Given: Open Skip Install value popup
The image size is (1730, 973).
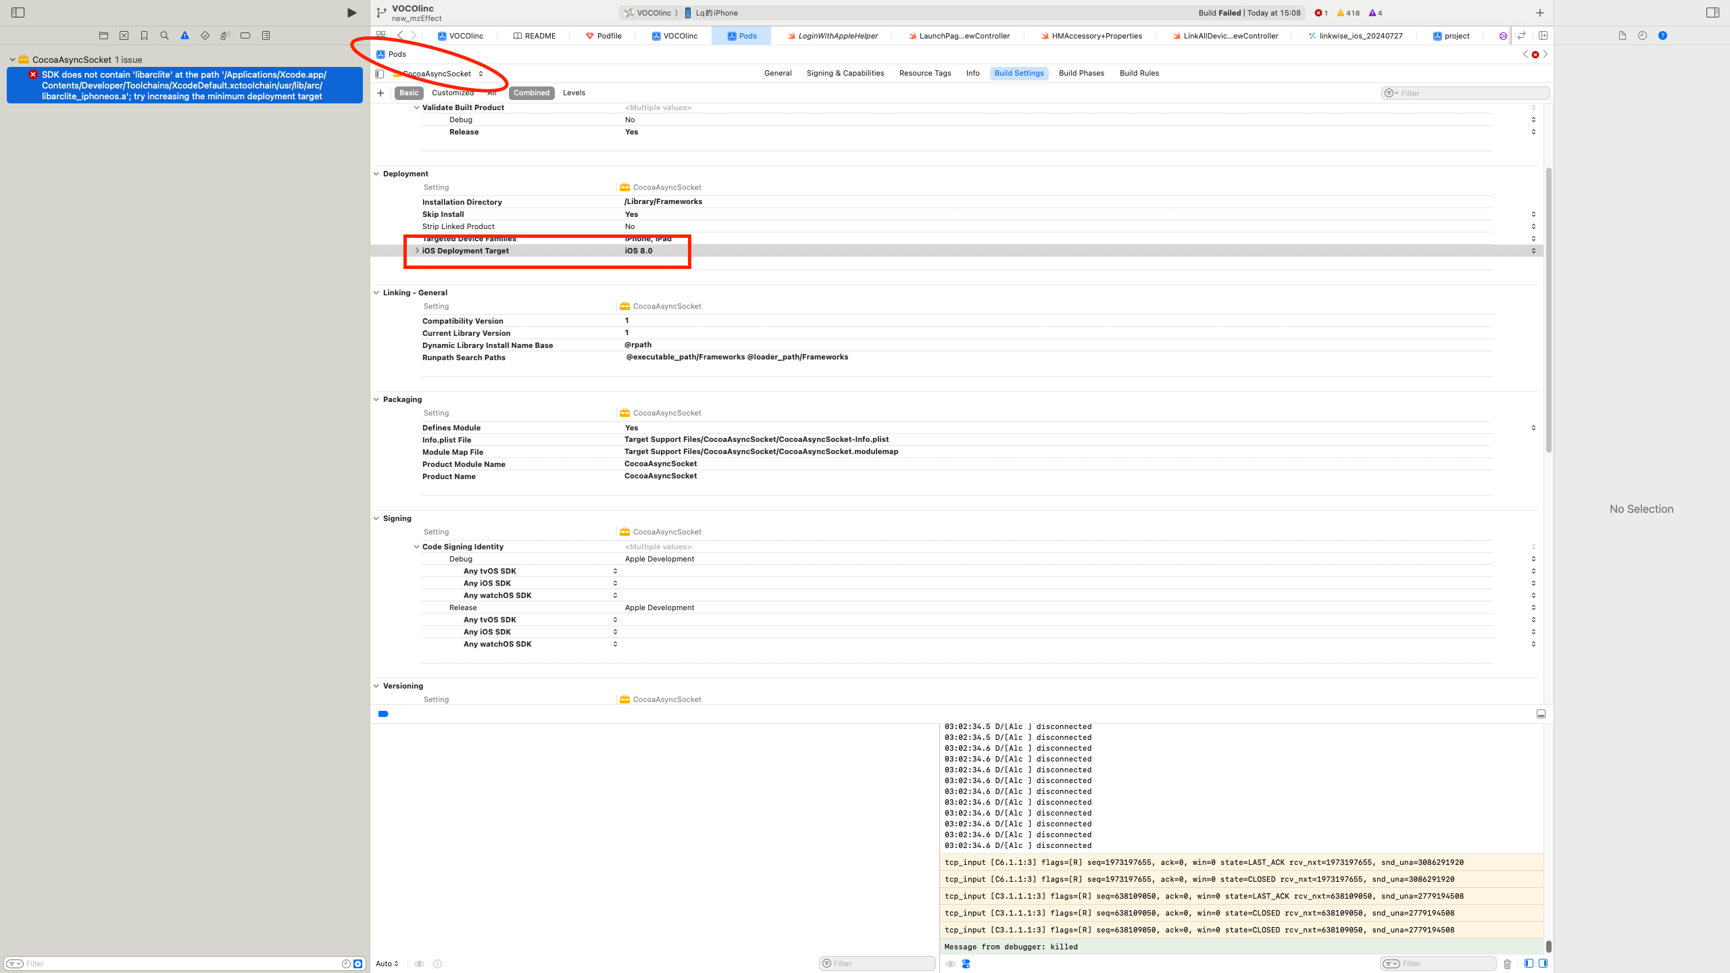Looking at the screenshot, I should click(x=1533, y=214).
